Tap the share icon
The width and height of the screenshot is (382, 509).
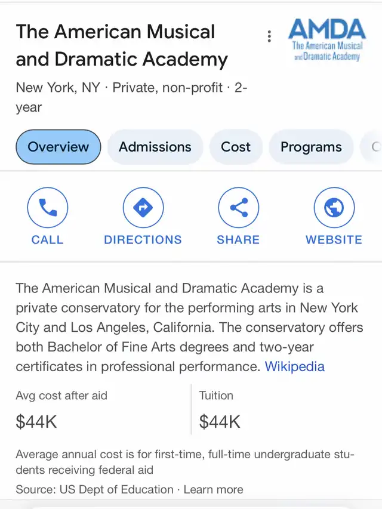(238, 208)
